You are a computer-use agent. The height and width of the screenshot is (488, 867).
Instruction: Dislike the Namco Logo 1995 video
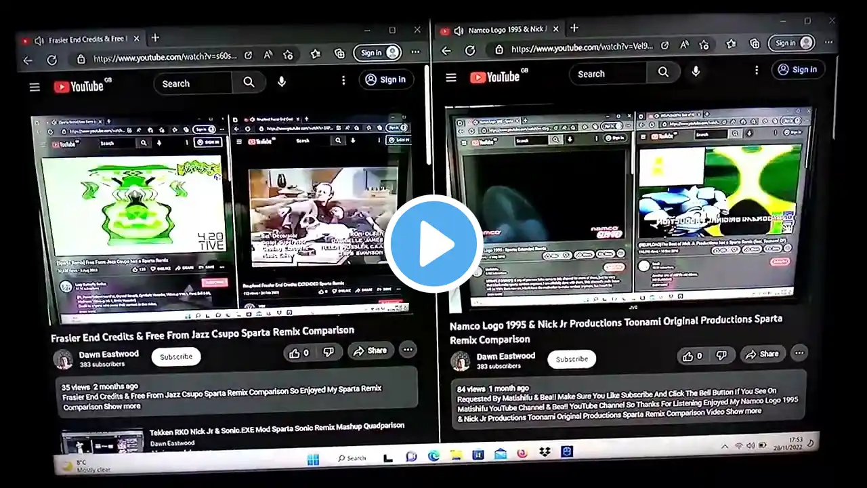coord(722,355)
